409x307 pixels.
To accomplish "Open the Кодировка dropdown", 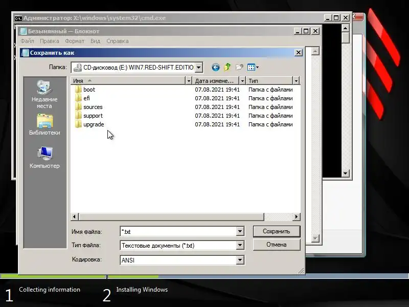I will pyautogui.click(x=240, y=260).
